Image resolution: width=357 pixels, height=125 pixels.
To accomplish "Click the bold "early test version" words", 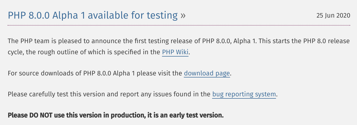I will pyautogui.click(x=196, y=115).
